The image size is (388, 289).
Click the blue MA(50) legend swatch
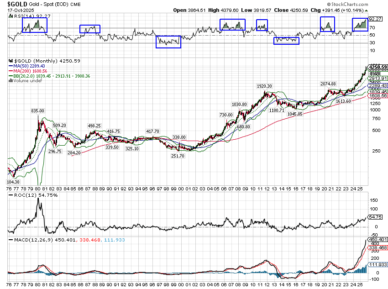[10, 66]
